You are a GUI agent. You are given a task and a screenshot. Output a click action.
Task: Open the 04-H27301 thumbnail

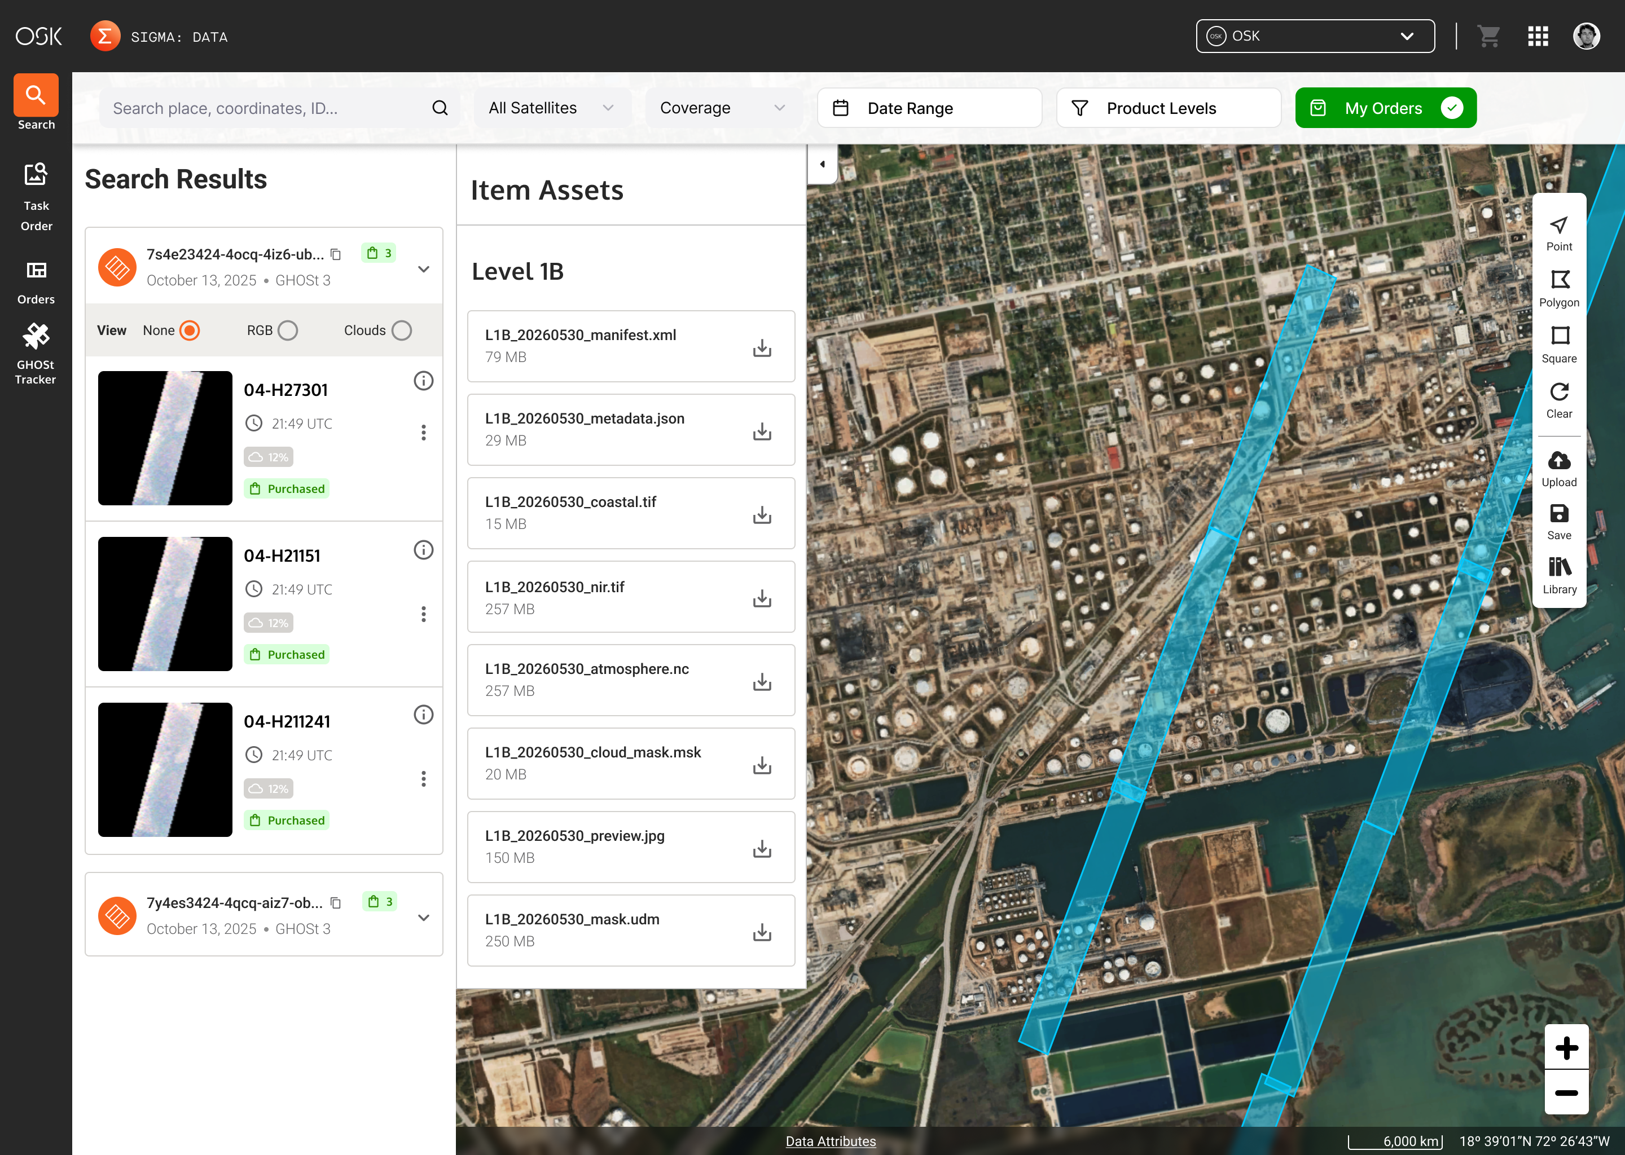(x=165, y=438)
